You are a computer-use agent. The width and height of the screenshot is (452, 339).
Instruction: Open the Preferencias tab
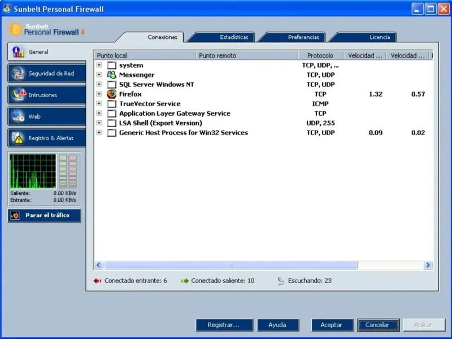click(303, 37)
